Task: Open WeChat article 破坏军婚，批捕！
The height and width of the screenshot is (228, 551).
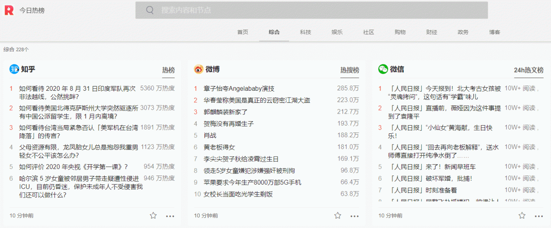Action: coord(430,178)
